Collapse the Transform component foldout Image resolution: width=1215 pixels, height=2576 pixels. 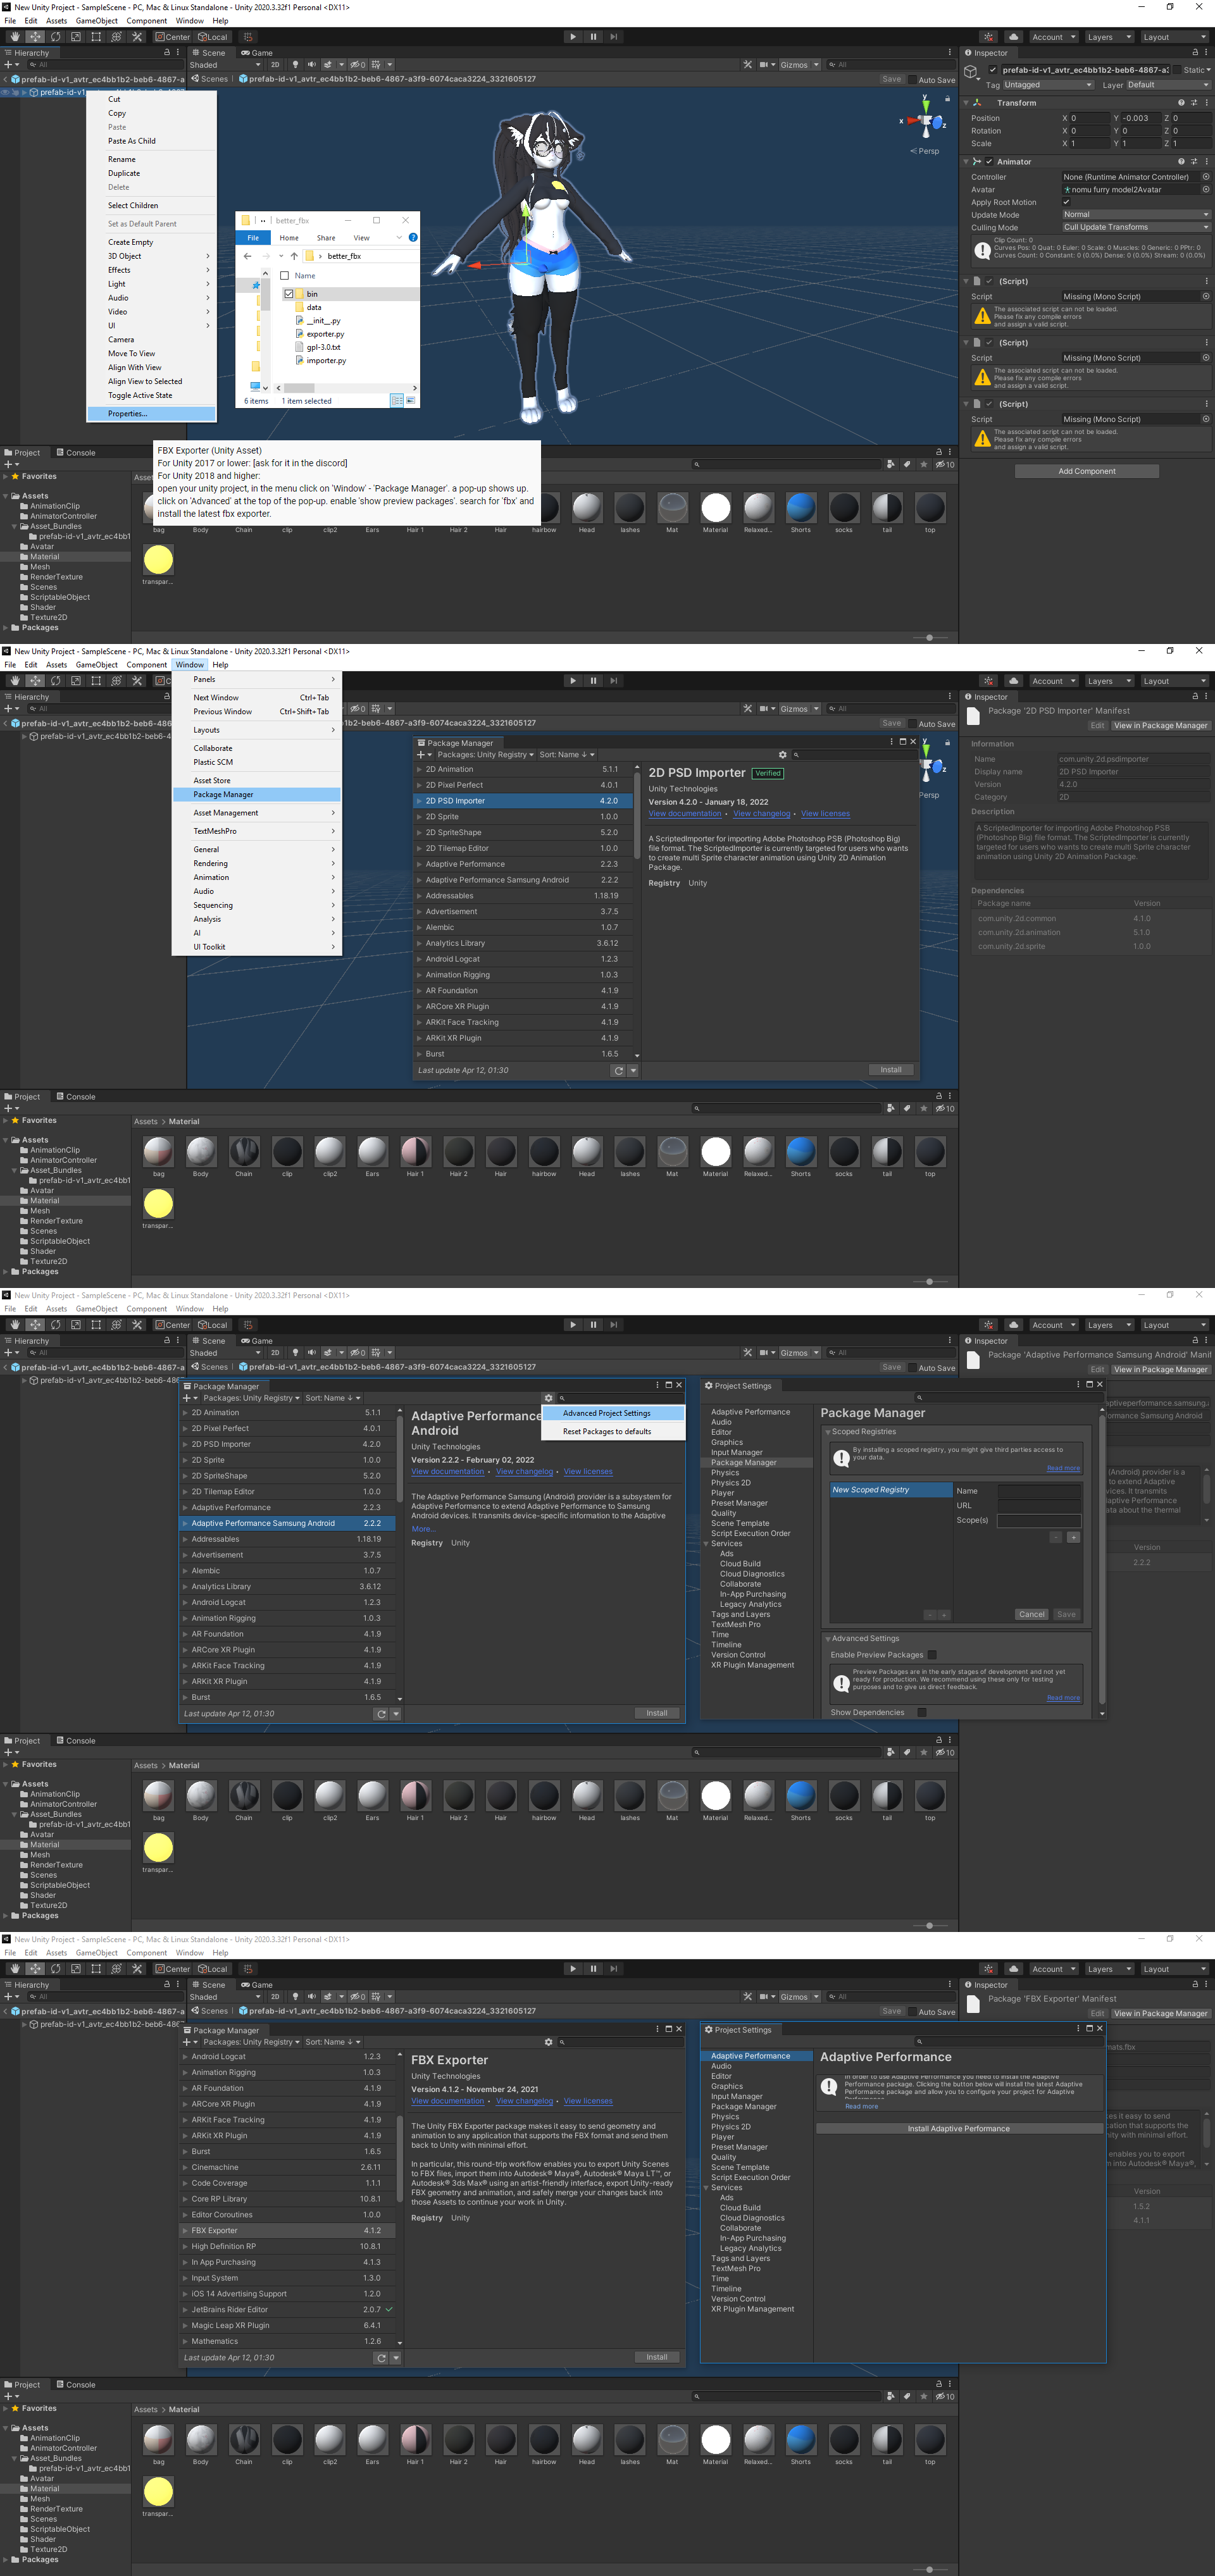[966, 103]
